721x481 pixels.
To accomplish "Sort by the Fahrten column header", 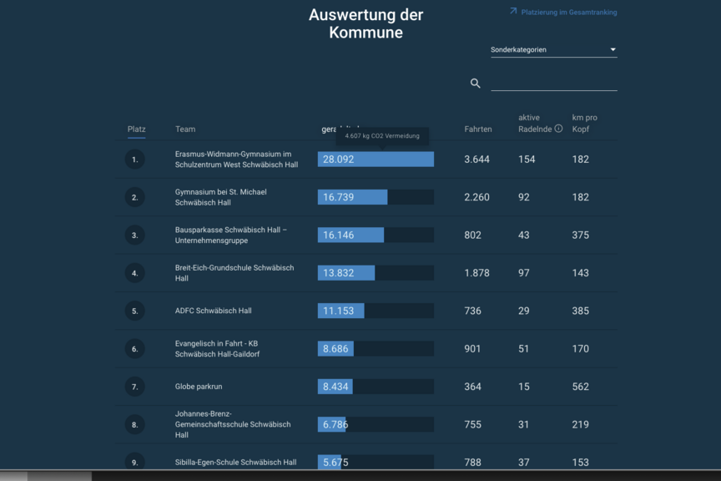I will tap(478, 129).
